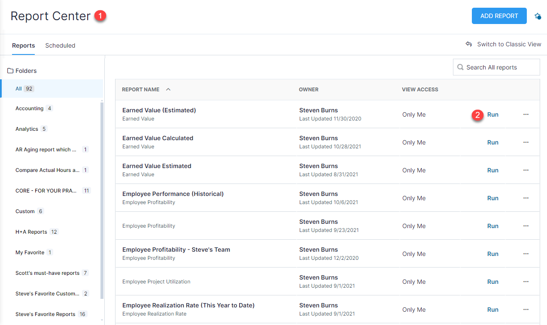The image size is (547, 325).
Task: Open ellipsis menu for Employee Realization Rate report
Action: [x=526, y=310]
